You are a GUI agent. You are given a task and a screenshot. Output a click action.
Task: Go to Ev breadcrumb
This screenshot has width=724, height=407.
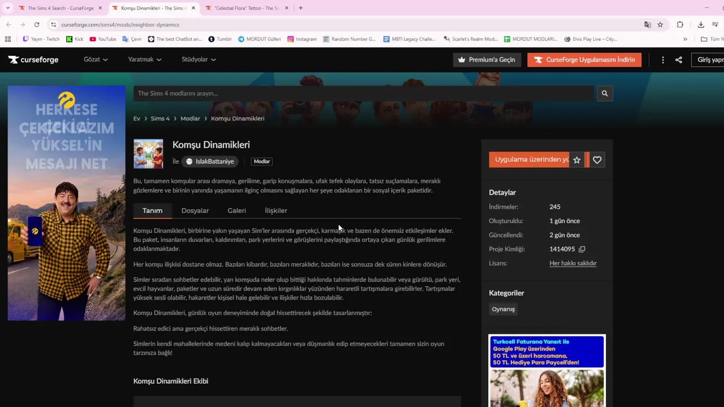click(x=137, y=118)
